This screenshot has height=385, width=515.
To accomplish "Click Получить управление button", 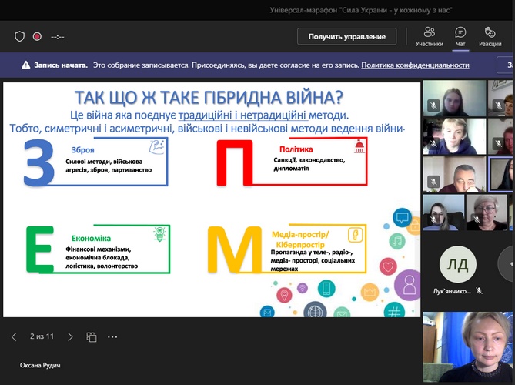I will [x=346, y=36].
